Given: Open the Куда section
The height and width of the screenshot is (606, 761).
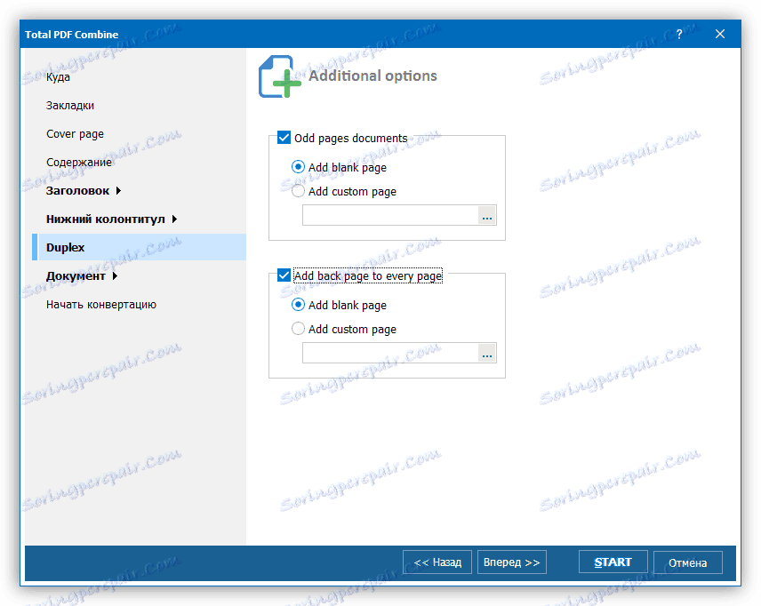Looking at the screenshot, I should point(58,77).
